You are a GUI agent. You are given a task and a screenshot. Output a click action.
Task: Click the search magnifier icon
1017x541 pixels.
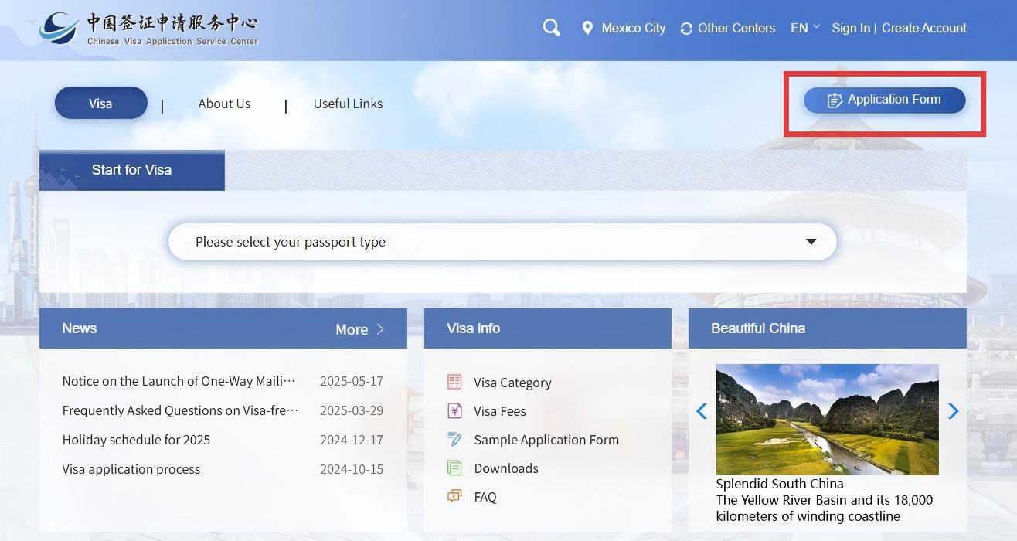(x=551, y=28)
